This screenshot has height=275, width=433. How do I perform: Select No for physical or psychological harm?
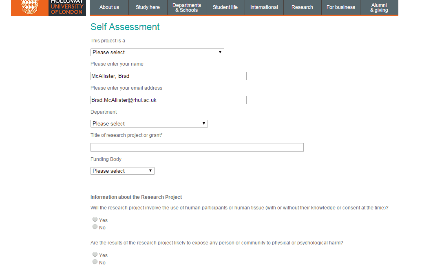coord(95,262)
